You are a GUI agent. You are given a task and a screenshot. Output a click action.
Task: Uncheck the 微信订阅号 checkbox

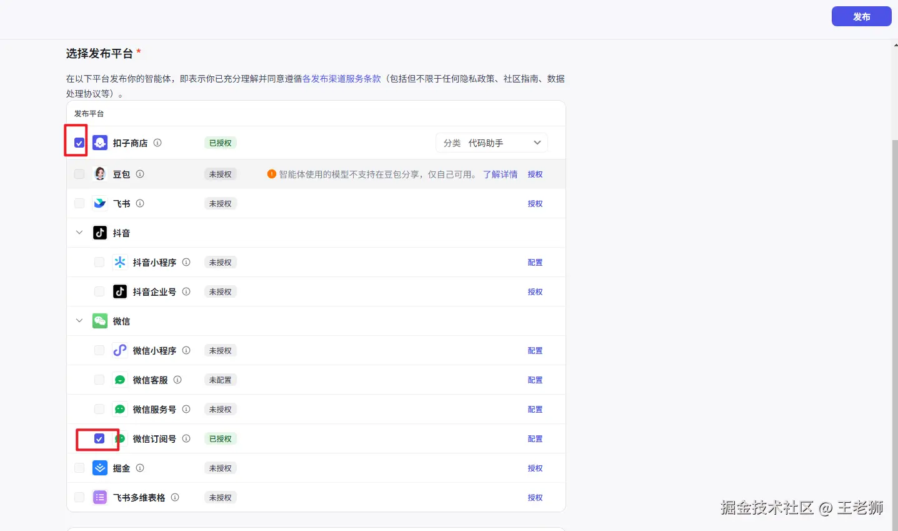click(x=99, y=438)
